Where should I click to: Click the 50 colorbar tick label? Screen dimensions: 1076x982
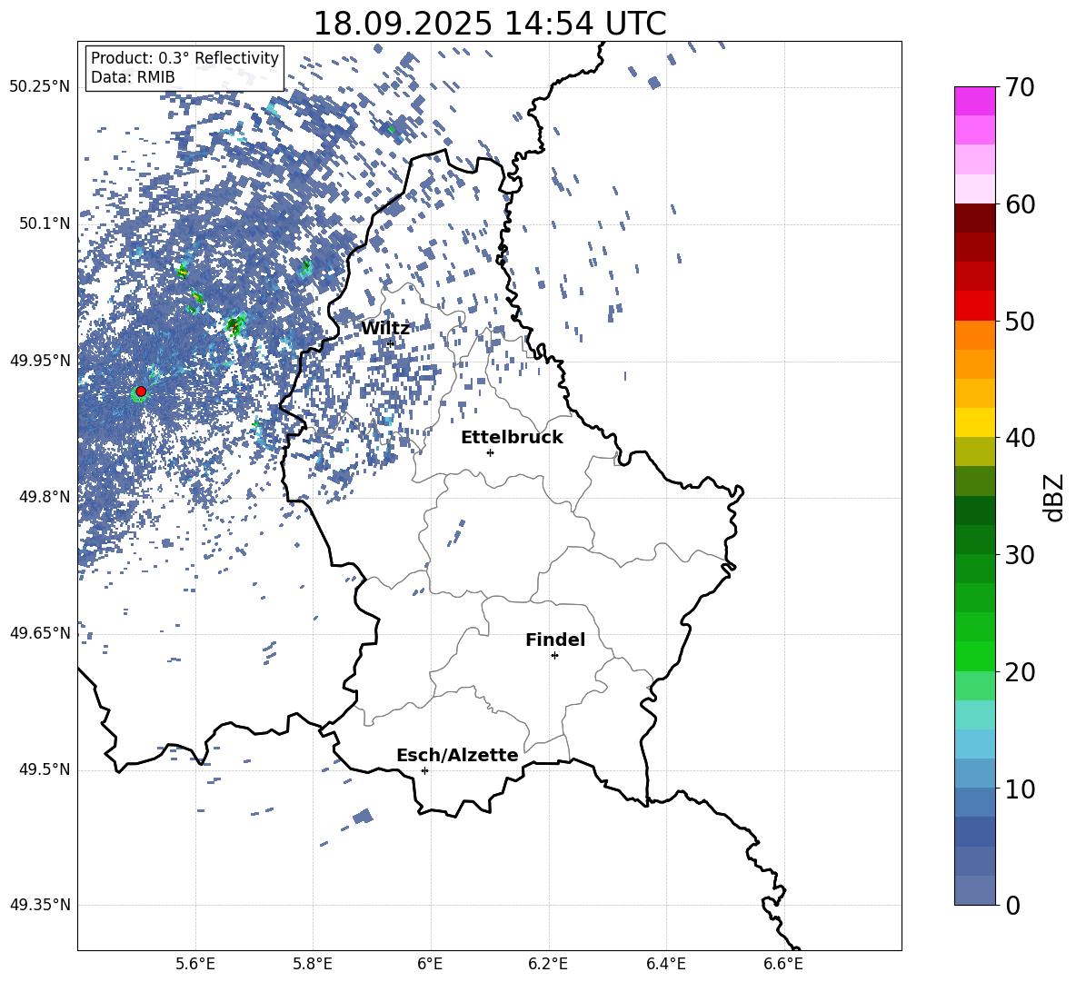(1020, 322)
